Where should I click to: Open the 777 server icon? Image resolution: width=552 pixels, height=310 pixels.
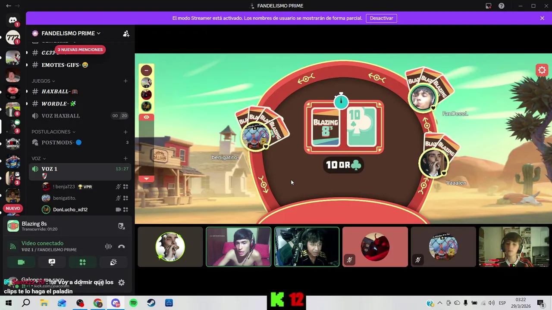coord(13,37)
